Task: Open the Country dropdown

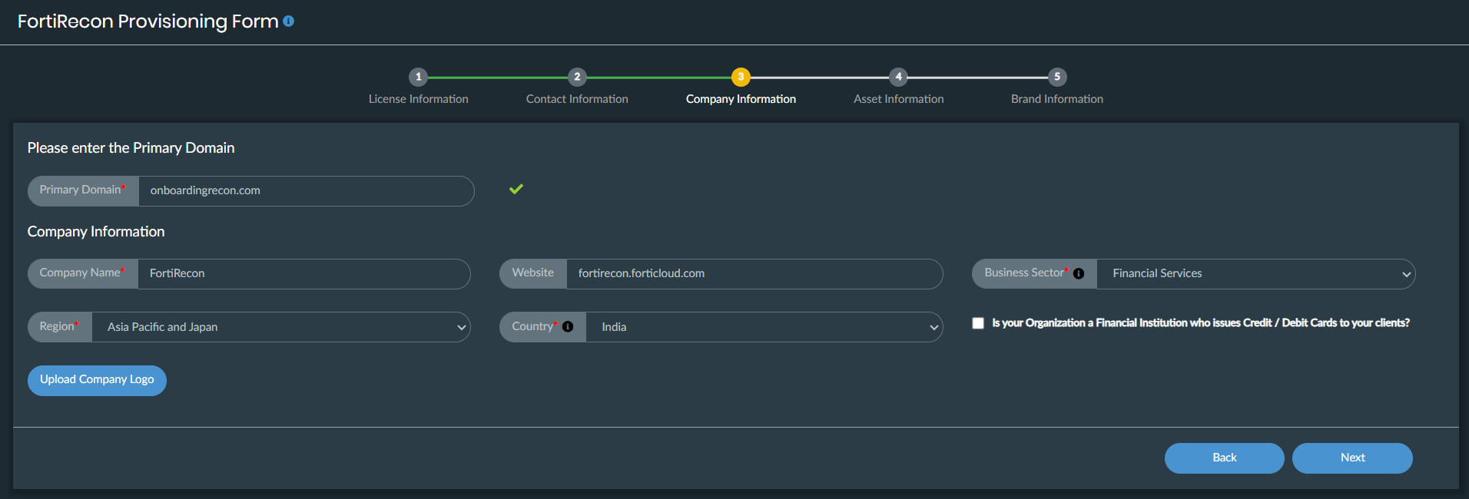Action: pyautogui.click(x=763, y=327)
